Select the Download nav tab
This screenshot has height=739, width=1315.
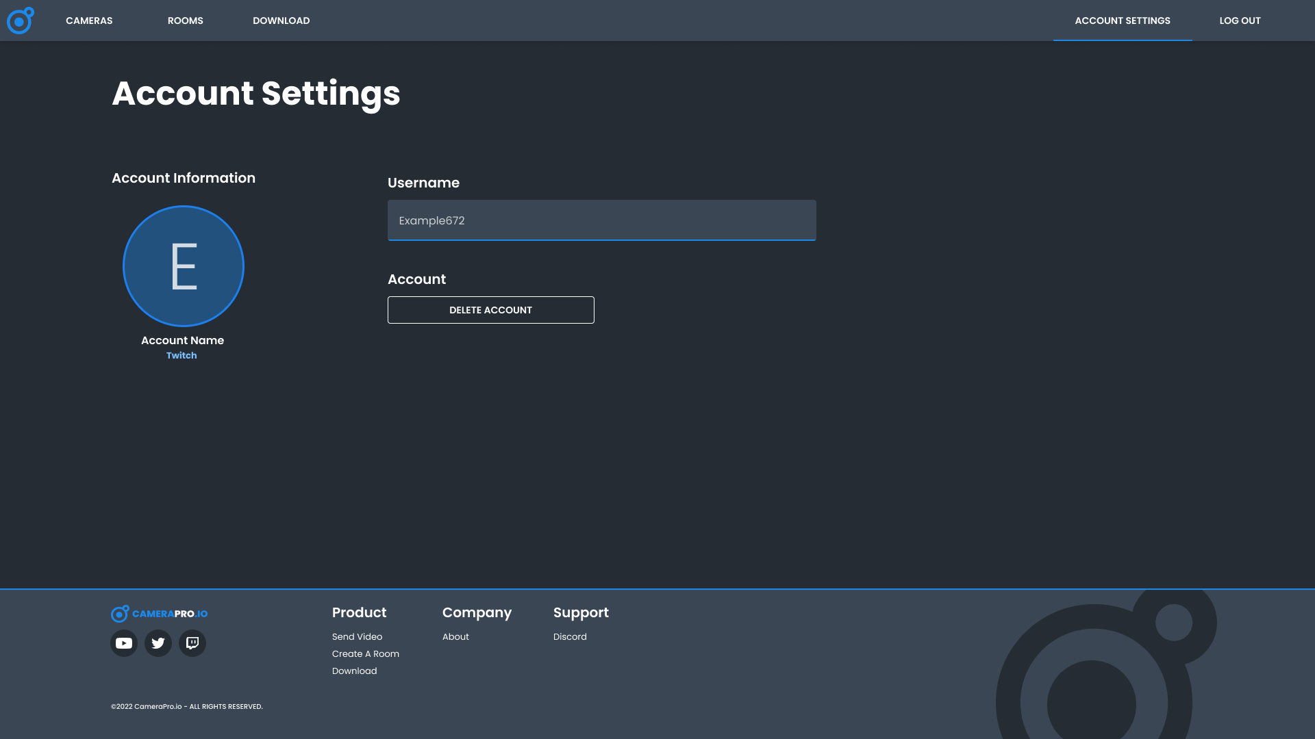(281, 21)
